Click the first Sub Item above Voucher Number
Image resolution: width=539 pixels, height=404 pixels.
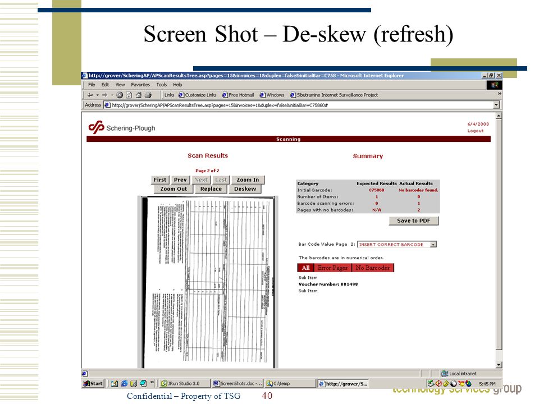(x=308, y=278)
